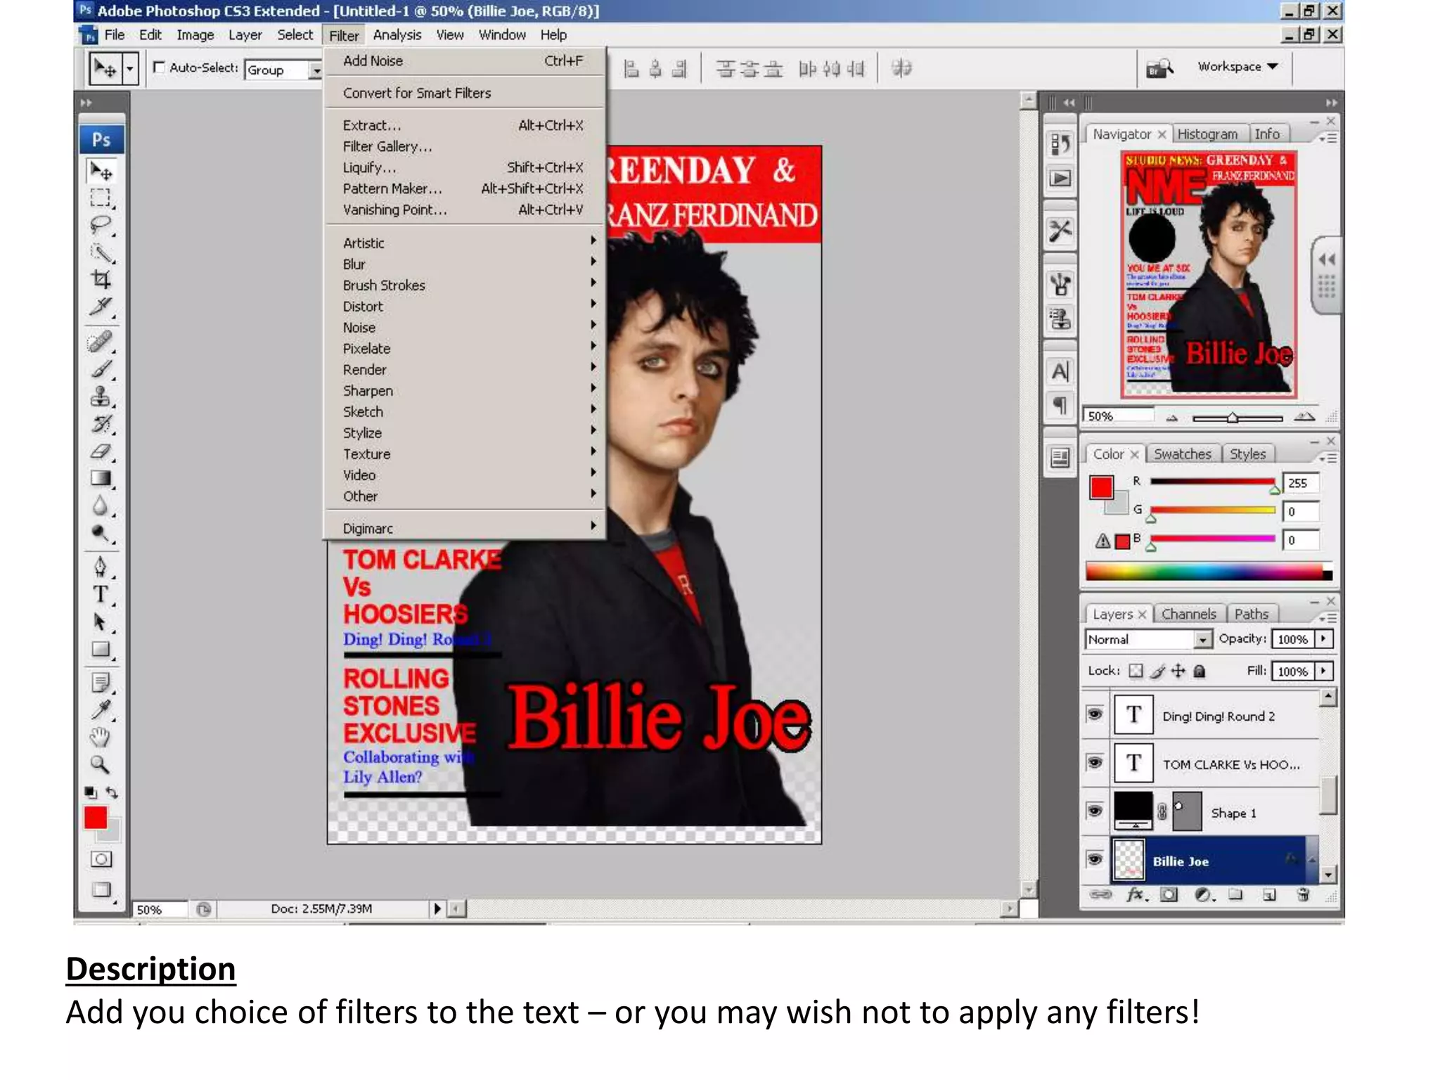Adjust the Navigator zoom slider
Viewport: 1440px width, 1080px height.
point(1233,418)
